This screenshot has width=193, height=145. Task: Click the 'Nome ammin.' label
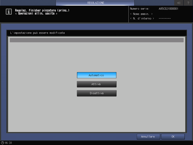tap(141, 14)
